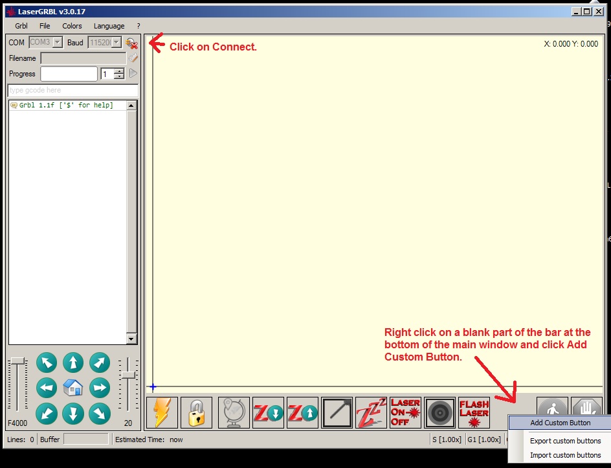Open the COM port dropdown

pyautogui.click(x=57, y=42)
